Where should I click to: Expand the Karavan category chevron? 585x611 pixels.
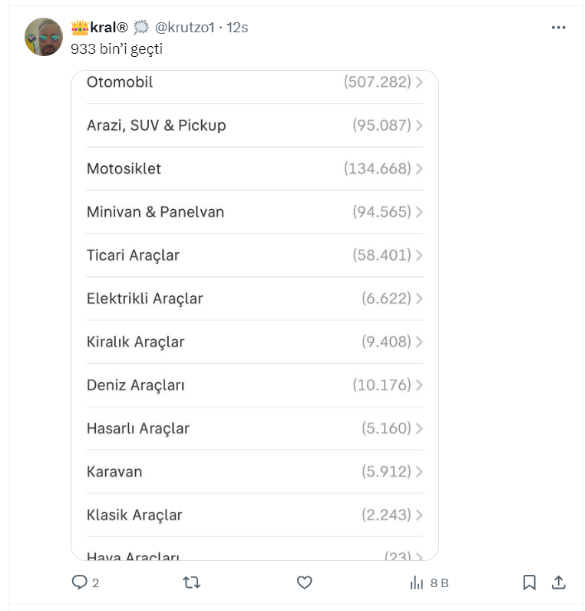coord(419,472)
